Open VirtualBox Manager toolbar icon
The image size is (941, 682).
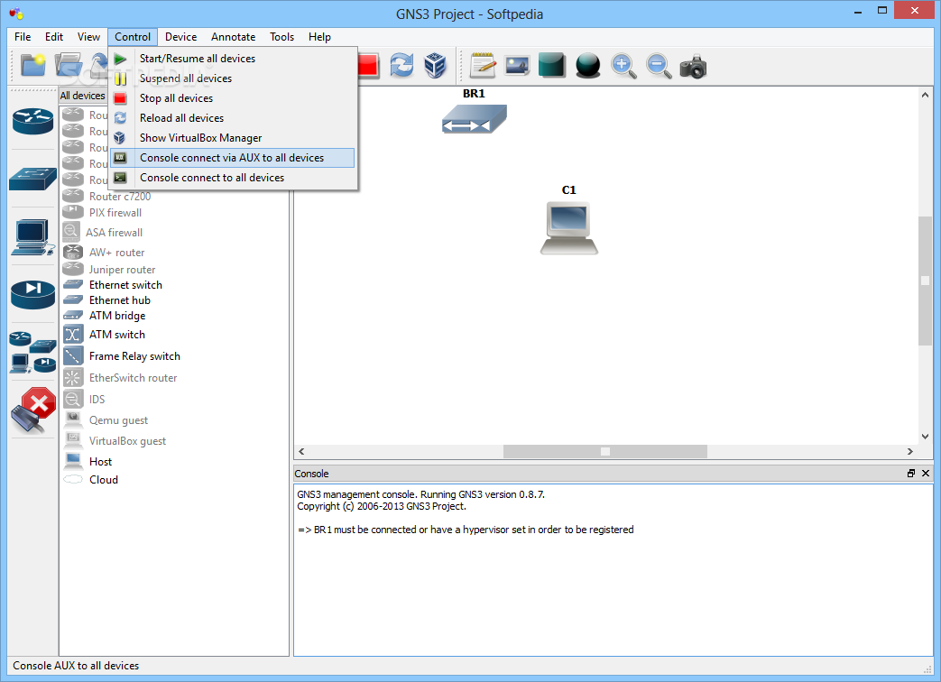(435, 65)
